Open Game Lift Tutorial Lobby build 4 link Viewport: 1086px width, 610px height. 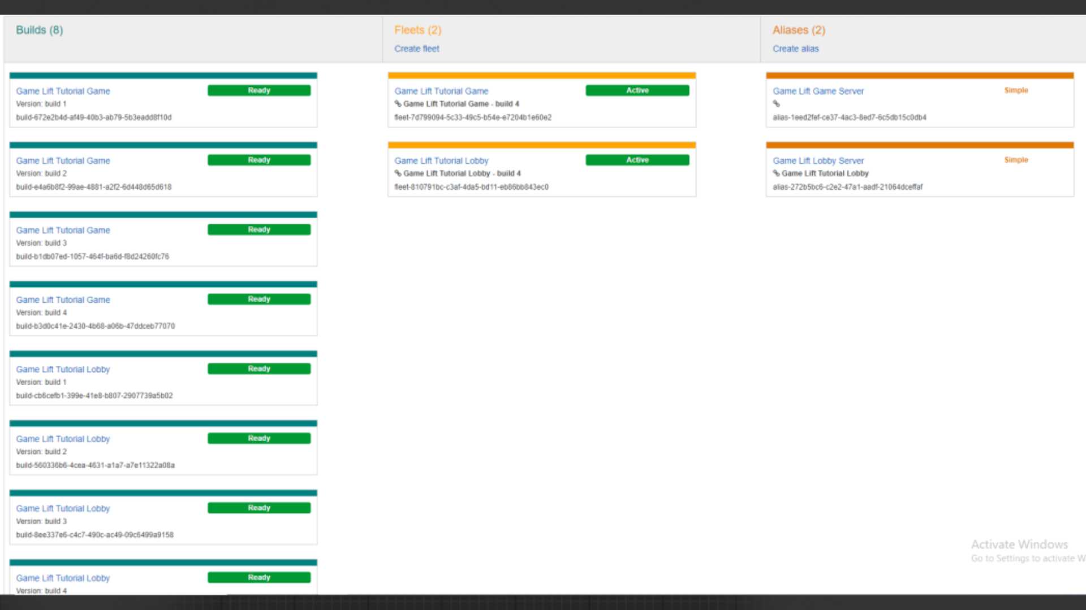click(63, 578)
